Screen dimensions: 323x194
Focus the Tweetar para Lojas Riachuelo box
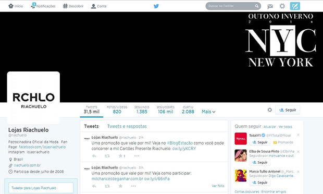point(41,188)
